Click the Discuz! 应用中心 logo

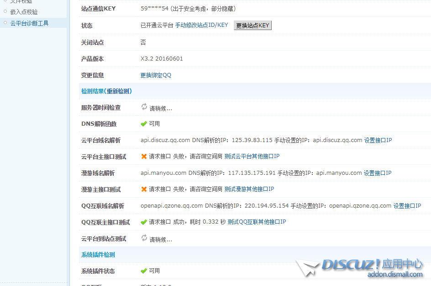(x=361, y=268)
